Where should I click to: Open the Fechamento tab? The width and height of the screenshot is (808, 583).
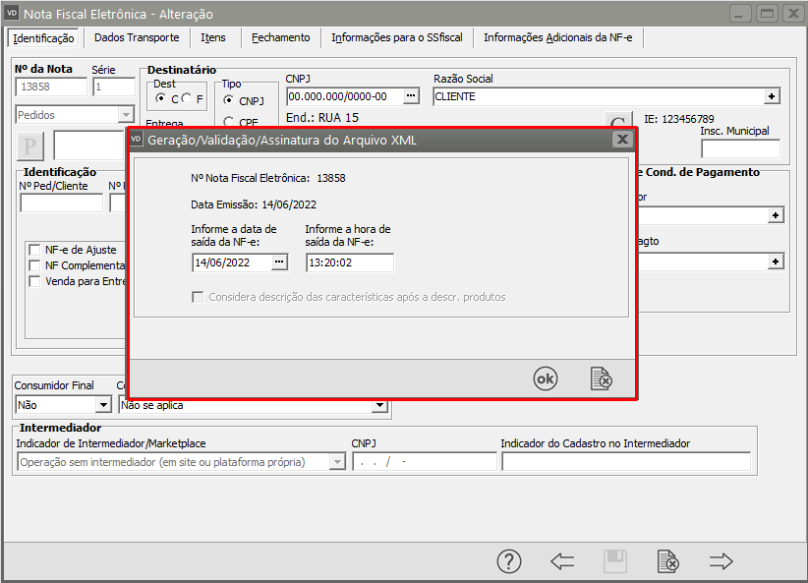(280, 37)
